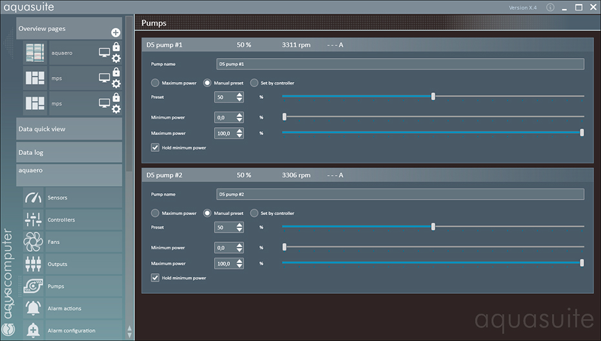601x341 pixels.
Task: Open the settings gear on the aquaero row
Action: coord(116,58)
